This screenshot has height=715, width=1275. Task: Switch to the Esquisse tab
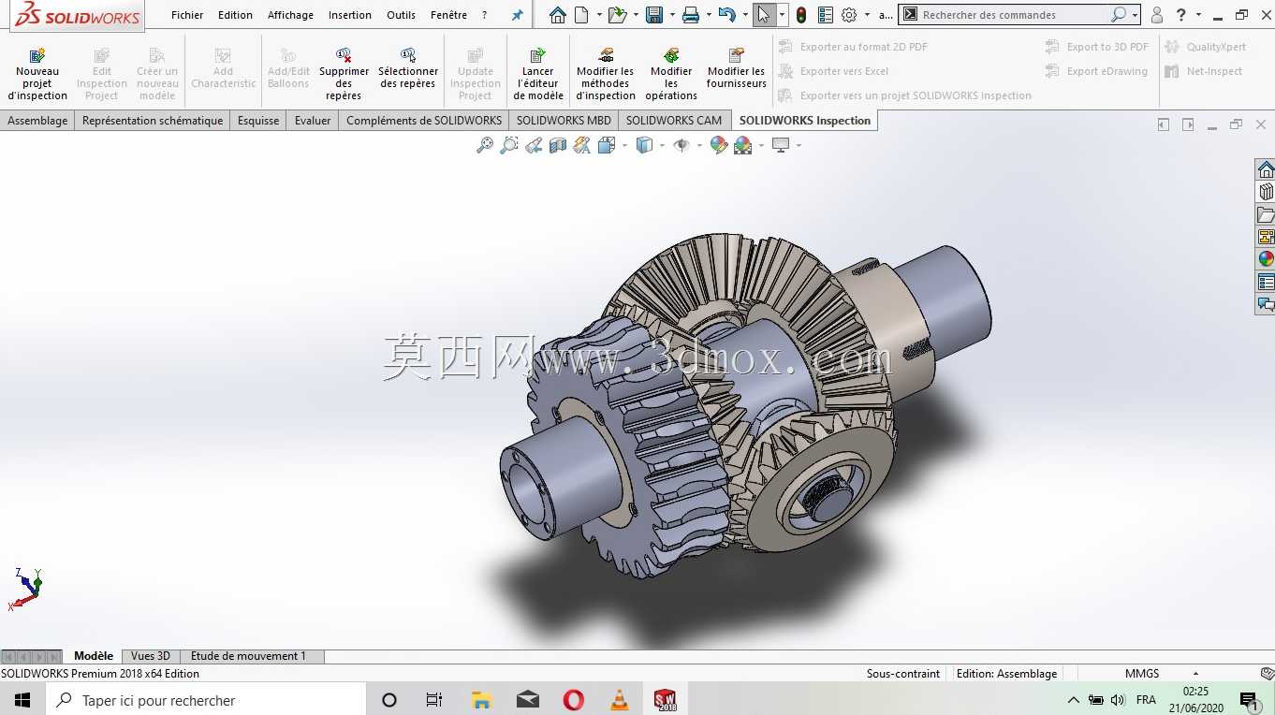[x=258, y=121]
